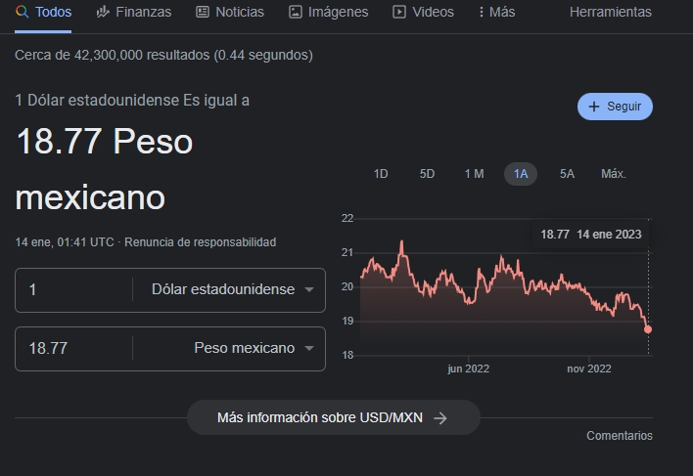Switch chart to 5A range
This screenshot has height=476, width=693.
coord(567,174)
